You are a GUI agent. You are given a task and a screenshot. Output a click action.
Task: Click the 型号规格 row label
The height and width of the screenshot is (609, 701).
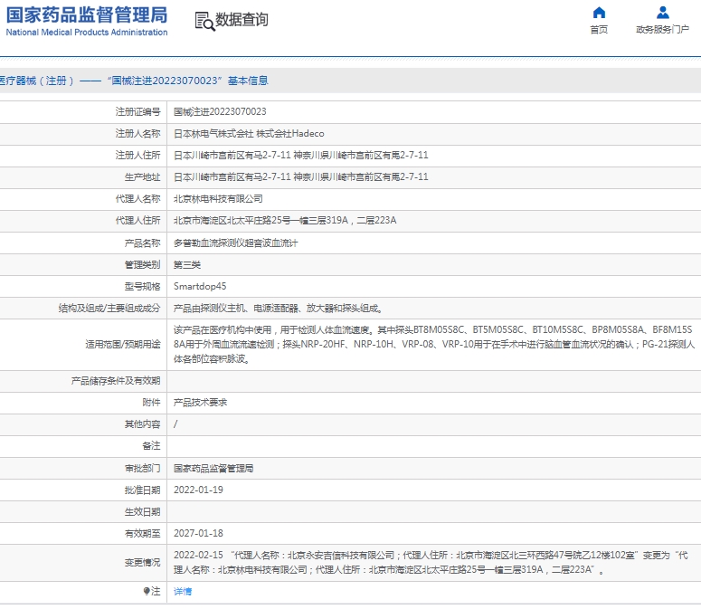142,286
